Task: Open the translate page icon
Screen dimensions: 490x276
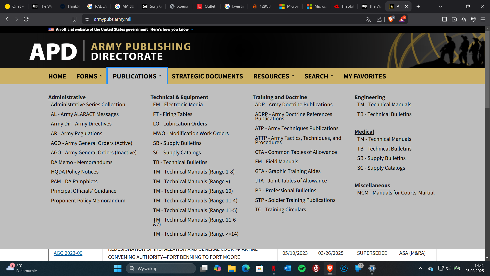Action: click(368, 19)
